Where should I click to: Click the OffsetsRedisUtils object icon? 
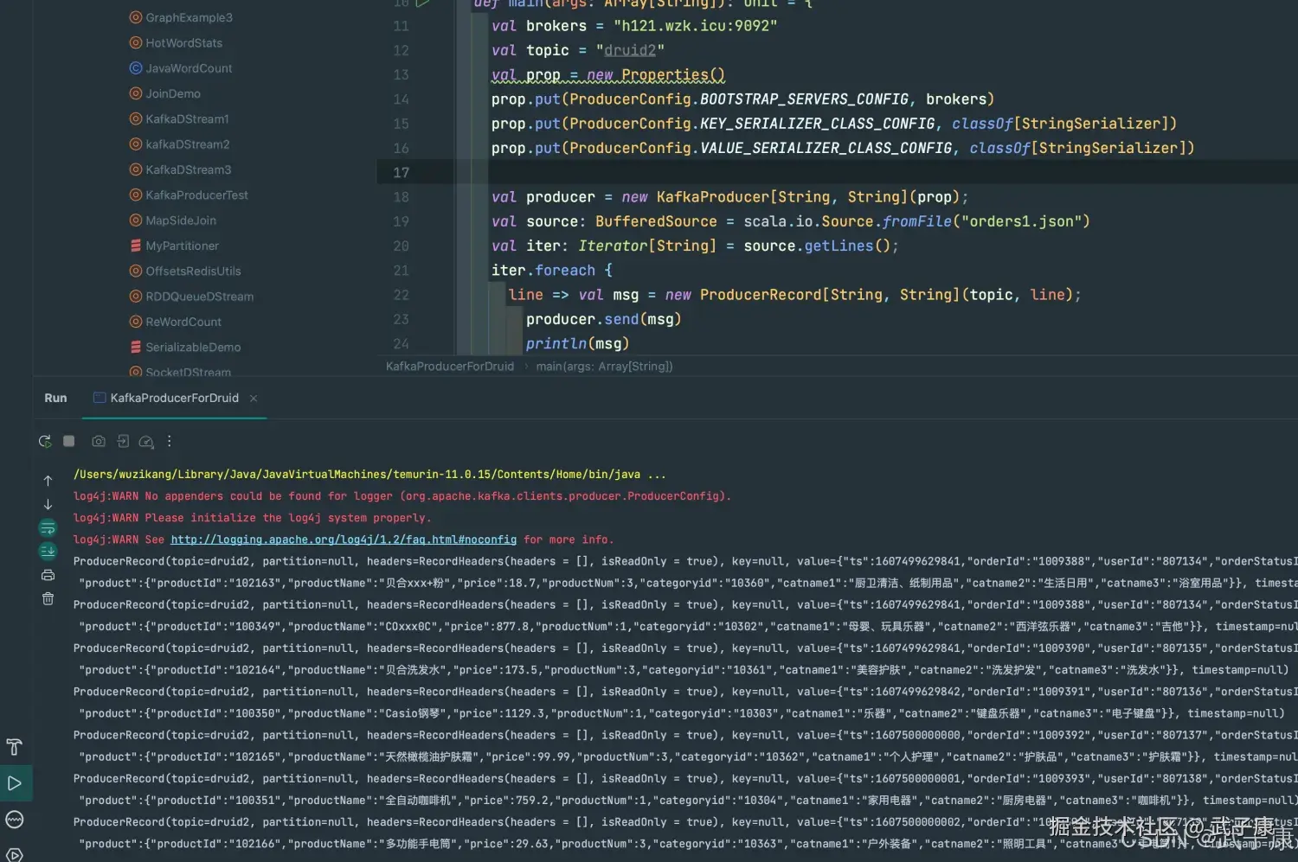(136, 271)
